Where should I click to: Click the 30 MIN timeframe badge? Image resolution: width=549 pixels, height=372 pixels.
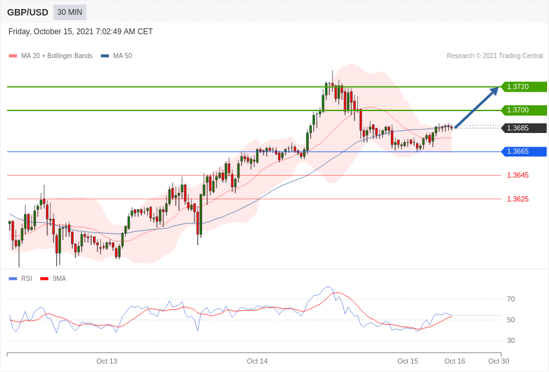point(70,12)
